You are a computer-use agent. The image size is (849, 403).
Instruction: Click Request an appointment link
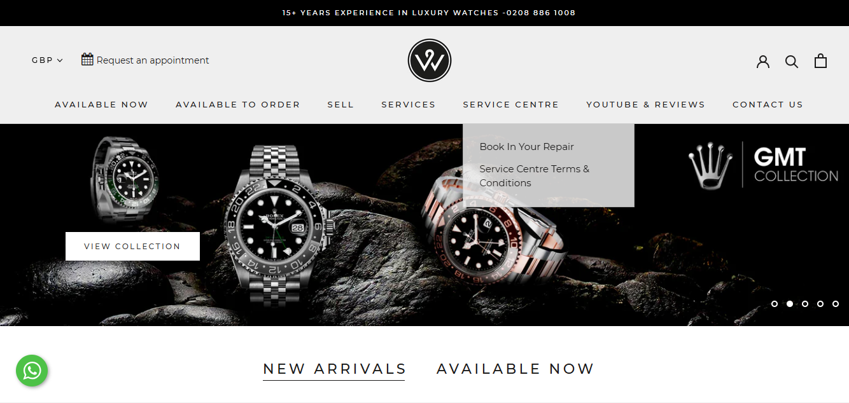coord(153,60)
